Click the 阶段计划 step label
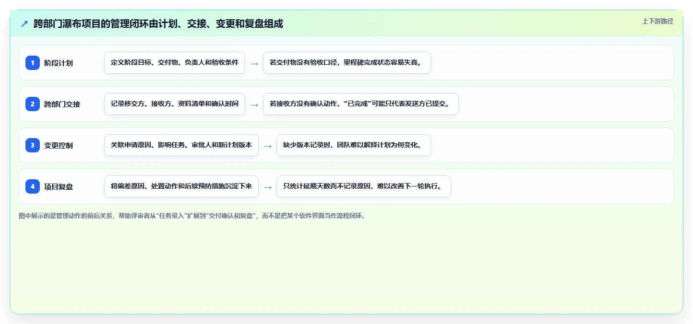Screen dimensions: 693x324 (x=59, y=63)
